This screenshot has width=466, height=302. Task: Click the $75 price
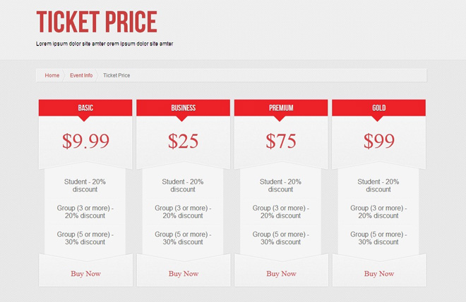pyautogui.click(x=281, y=141)
